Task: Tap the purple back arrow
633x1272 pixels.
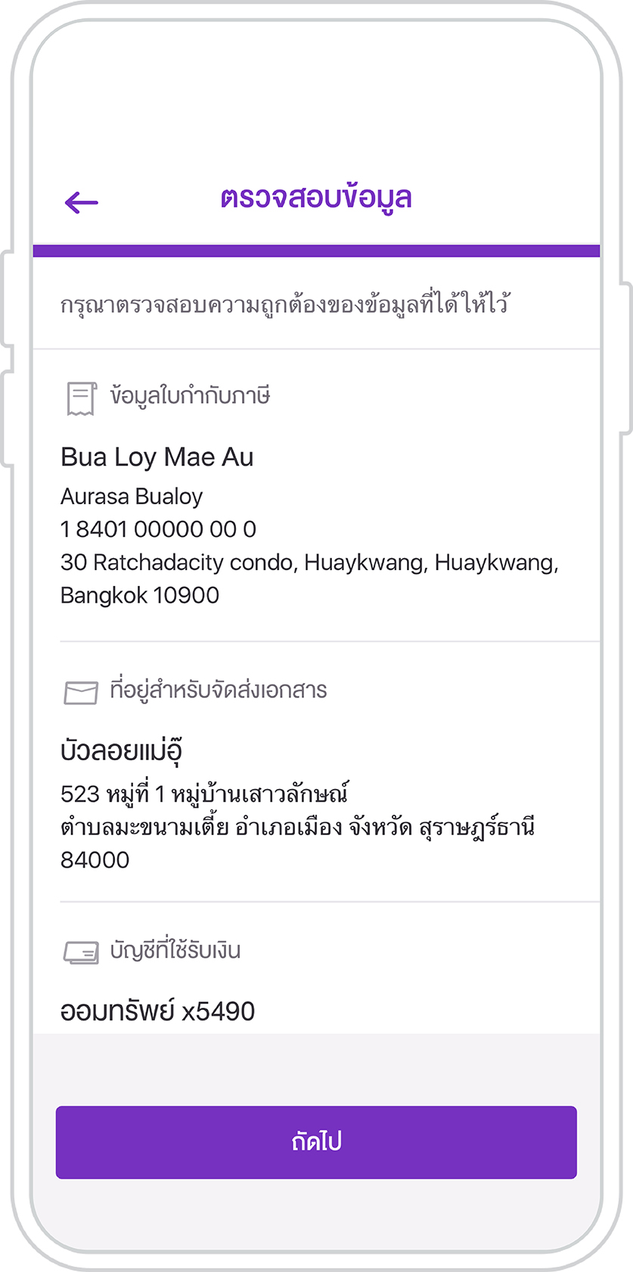Action: (82, 202)
